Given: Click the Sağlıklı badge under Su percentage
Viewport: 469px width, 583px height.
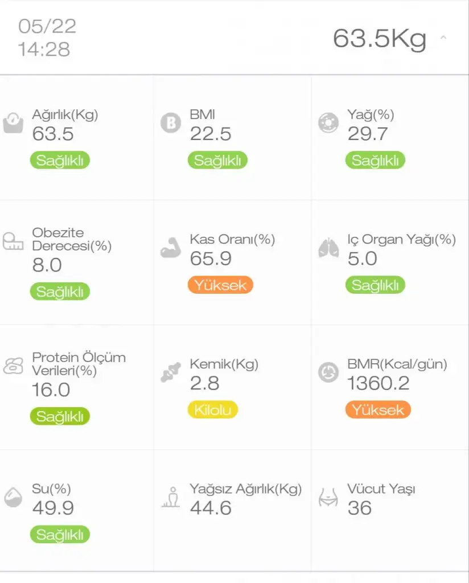Looking at the screenshot, I should 60,535.
